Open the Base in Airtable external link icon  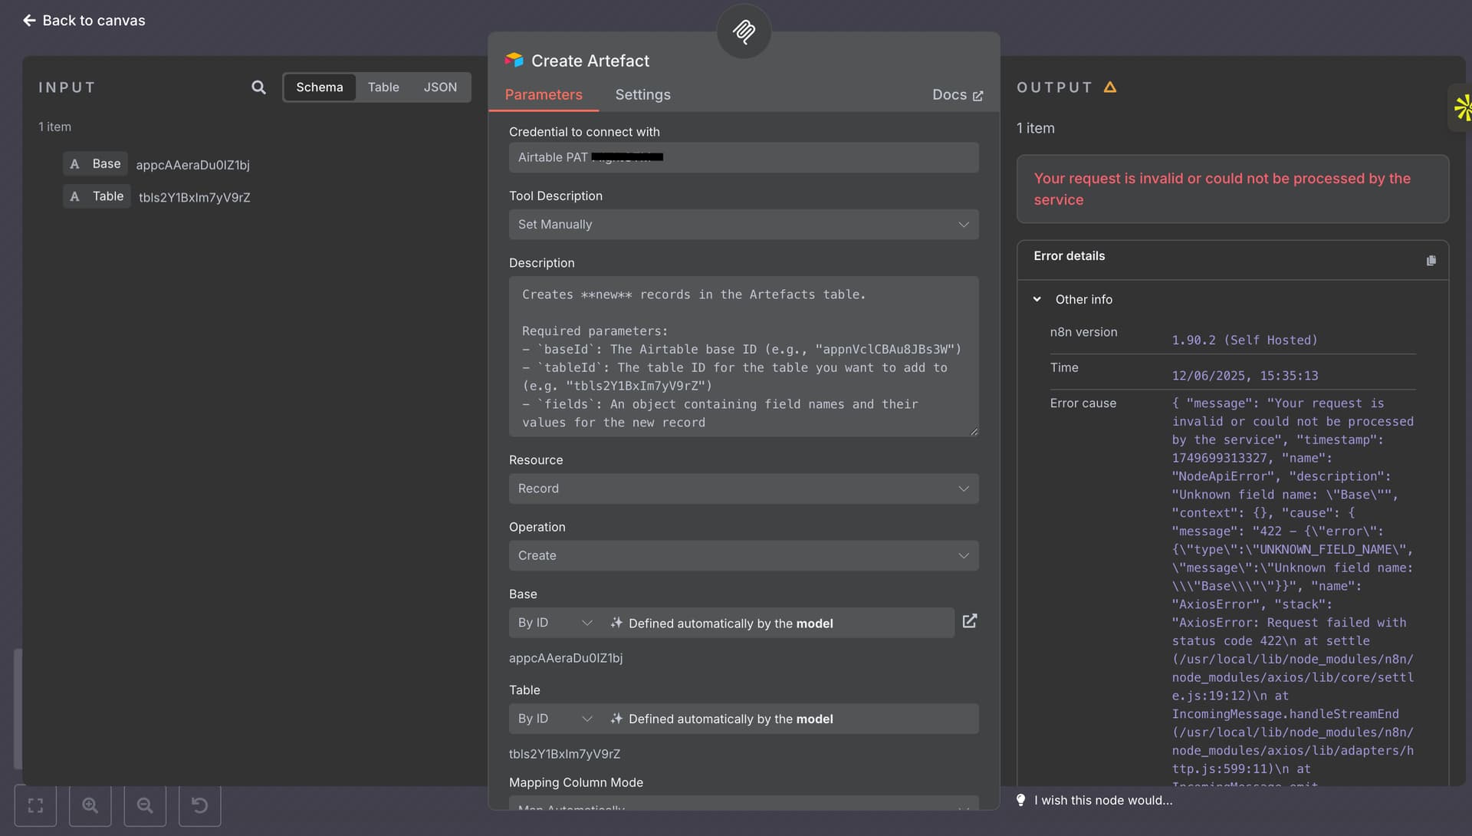(x=969, y=621)
